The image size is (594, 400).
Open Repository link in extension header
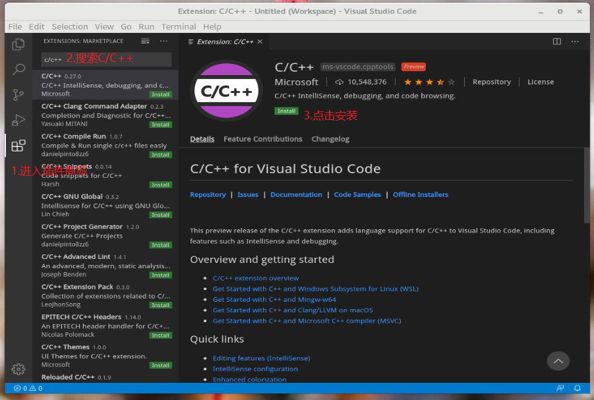tap(491, 82)
